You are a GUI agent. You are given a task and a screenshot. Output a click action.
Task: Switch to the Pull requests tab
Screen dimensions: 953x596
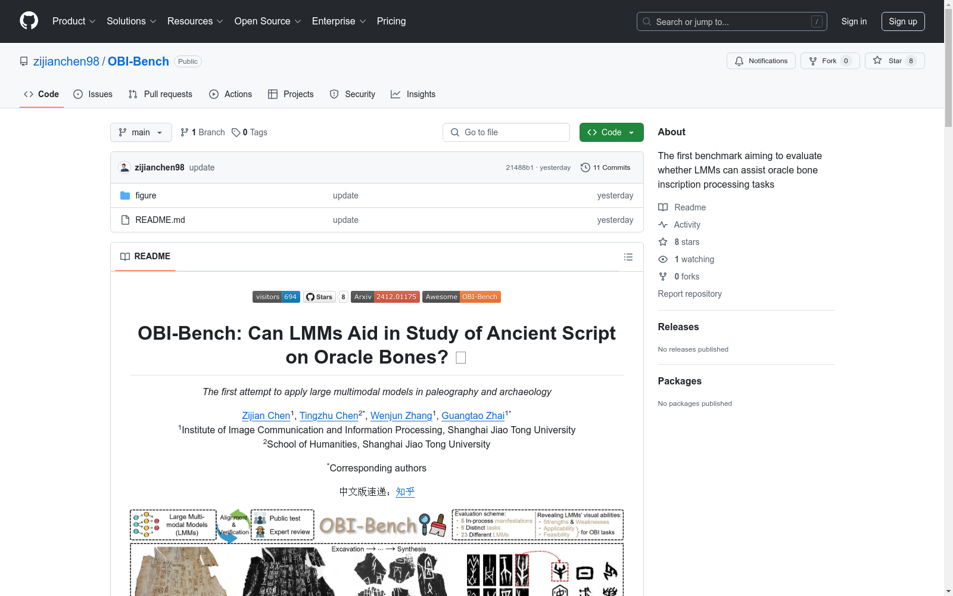point(160,94)
